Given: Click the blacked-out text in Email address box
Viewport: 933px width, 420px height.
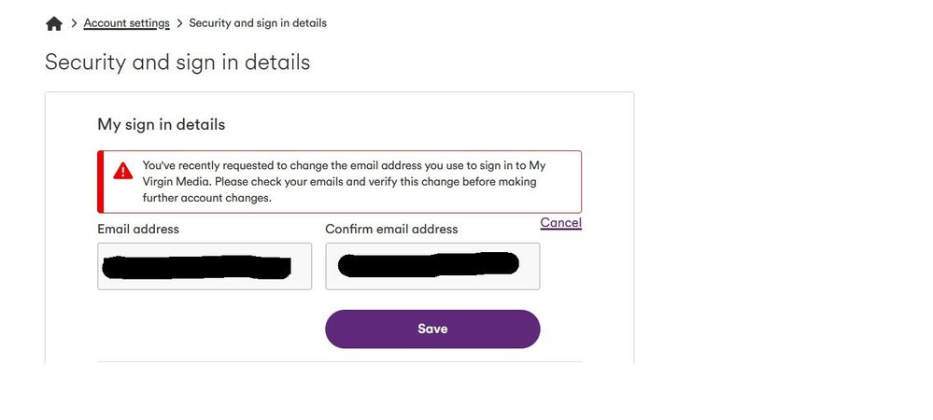Looking at the screenshot, I should 196,267.
